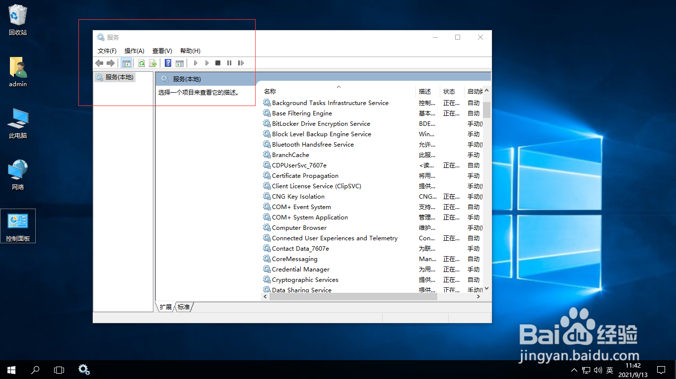Image resolution: width=676 pixels, height=379 pixels.
Task: Select the Contact Data_7607e row
Action: (x=372, y=248)
